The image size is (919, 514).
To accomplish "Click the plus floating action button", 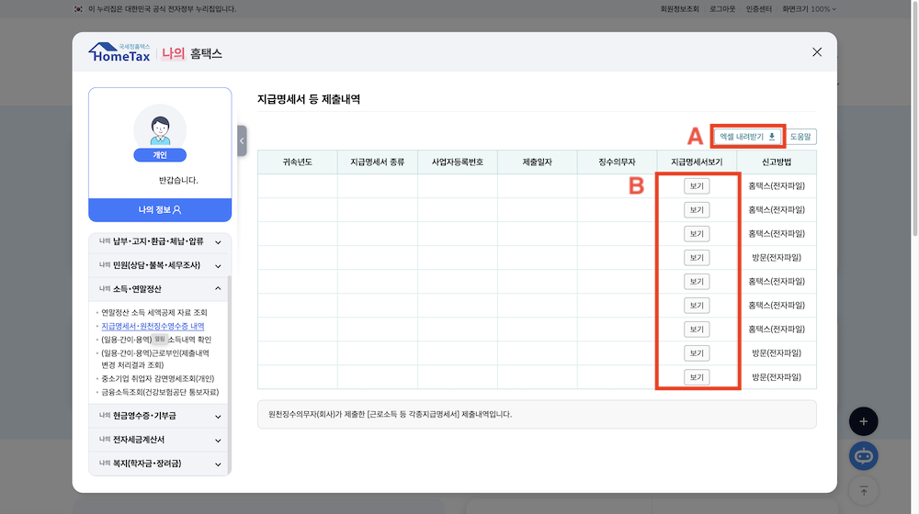I will [x=863, y=421].
